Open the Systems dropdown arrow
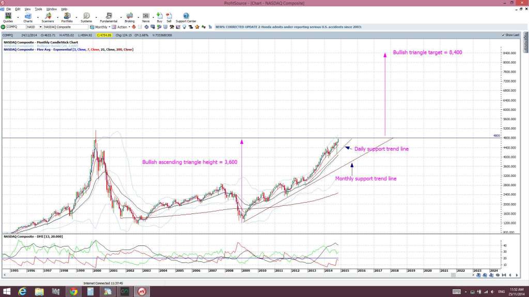This screenshot has width=529, height=297. point(96,18)
